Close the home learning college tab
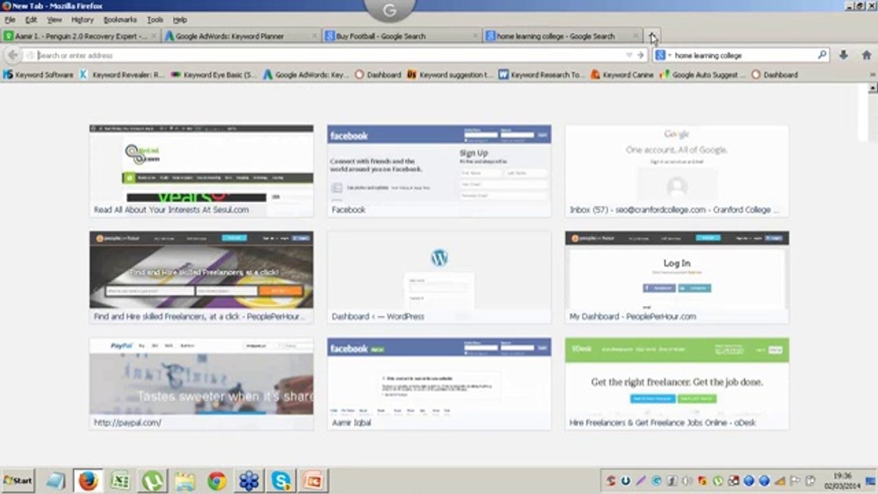This screenshot has height=494, width=878. click(x=636, y=36)
